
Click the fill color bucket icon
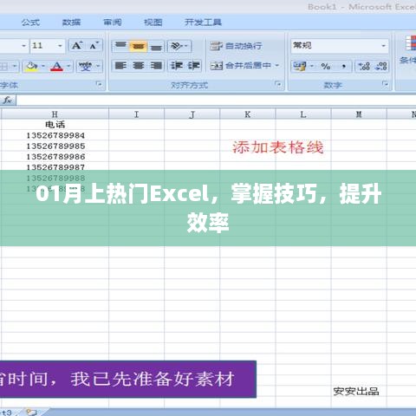31,67
